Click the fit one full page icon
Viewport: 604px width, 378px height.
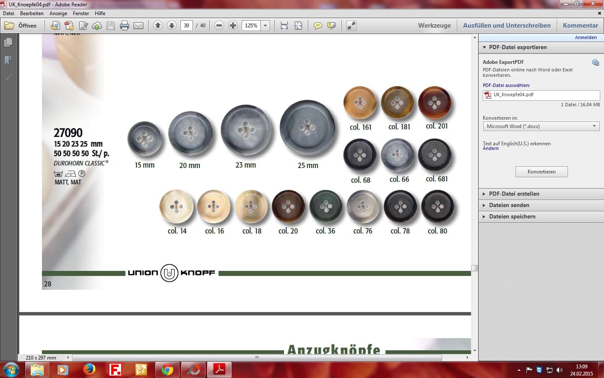tap(298, 26)
